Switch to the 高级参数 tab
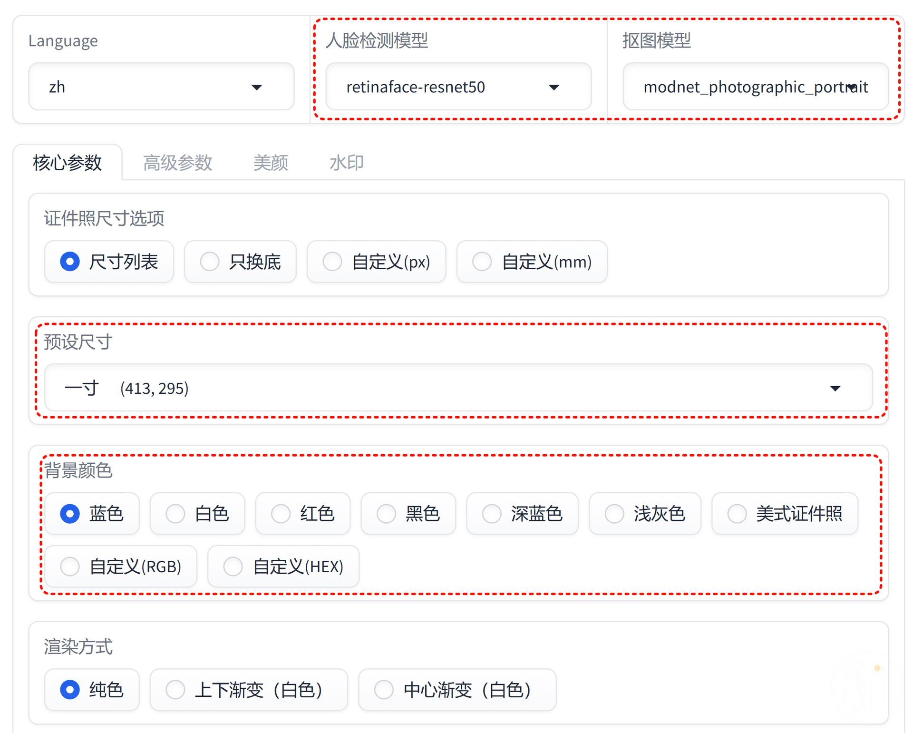913x733 pixels. point(177,163)
